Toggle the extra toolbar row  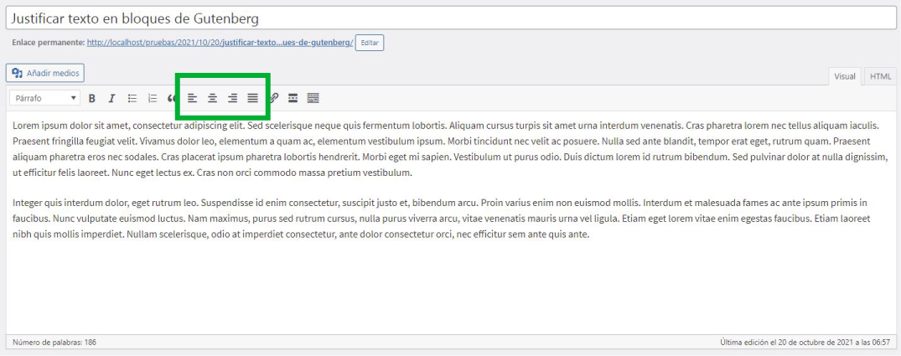click(313, 98)
